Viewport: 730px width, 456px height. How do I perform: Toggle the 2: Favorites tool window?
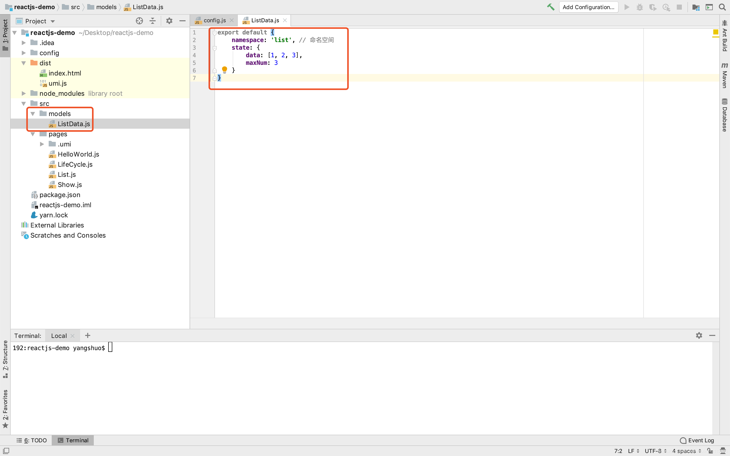point(5,409)
